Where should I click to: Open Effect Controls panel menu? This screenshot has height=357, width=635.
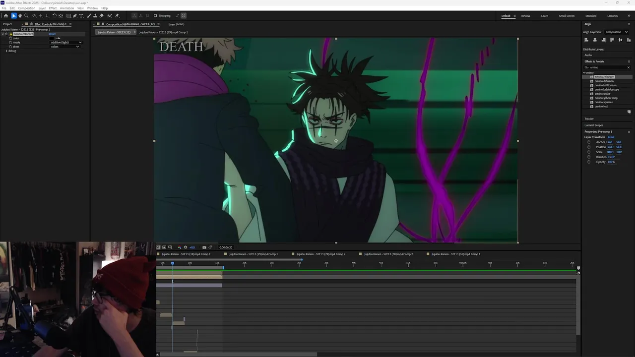(70, 24)
